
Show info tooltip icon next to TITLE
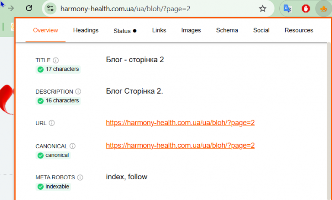56,60
